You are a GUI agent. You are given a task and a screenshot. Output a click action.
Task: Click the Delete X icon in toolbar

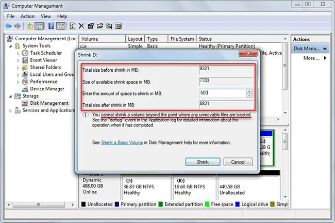[x=81, y=26]
